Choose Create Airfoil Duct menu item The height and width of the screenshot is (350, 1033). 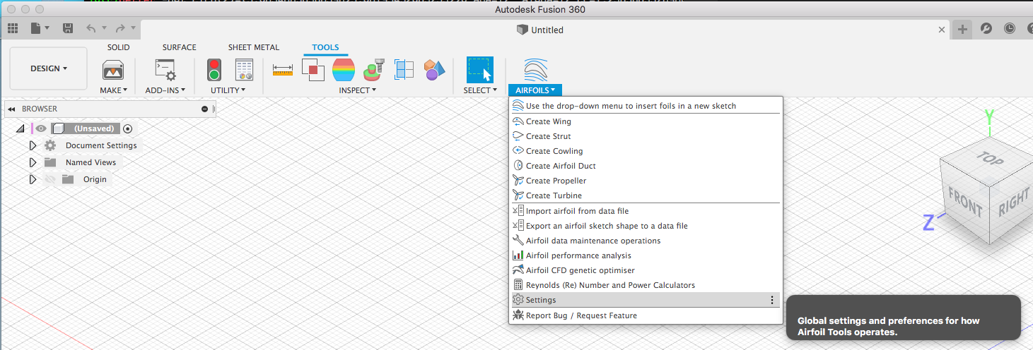click(644, 166)
